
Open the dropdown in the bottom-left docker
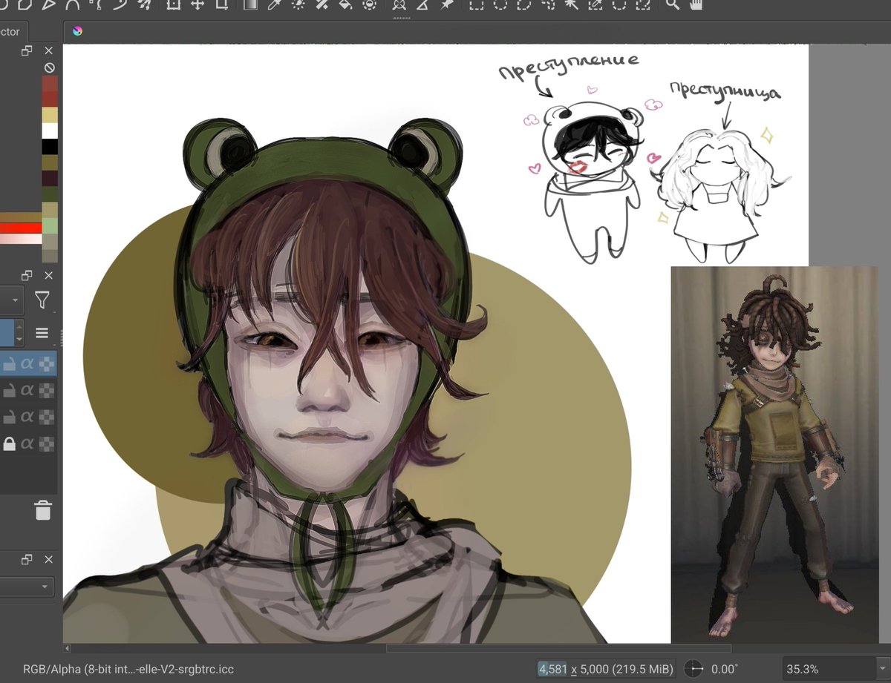tap(27, 587)
